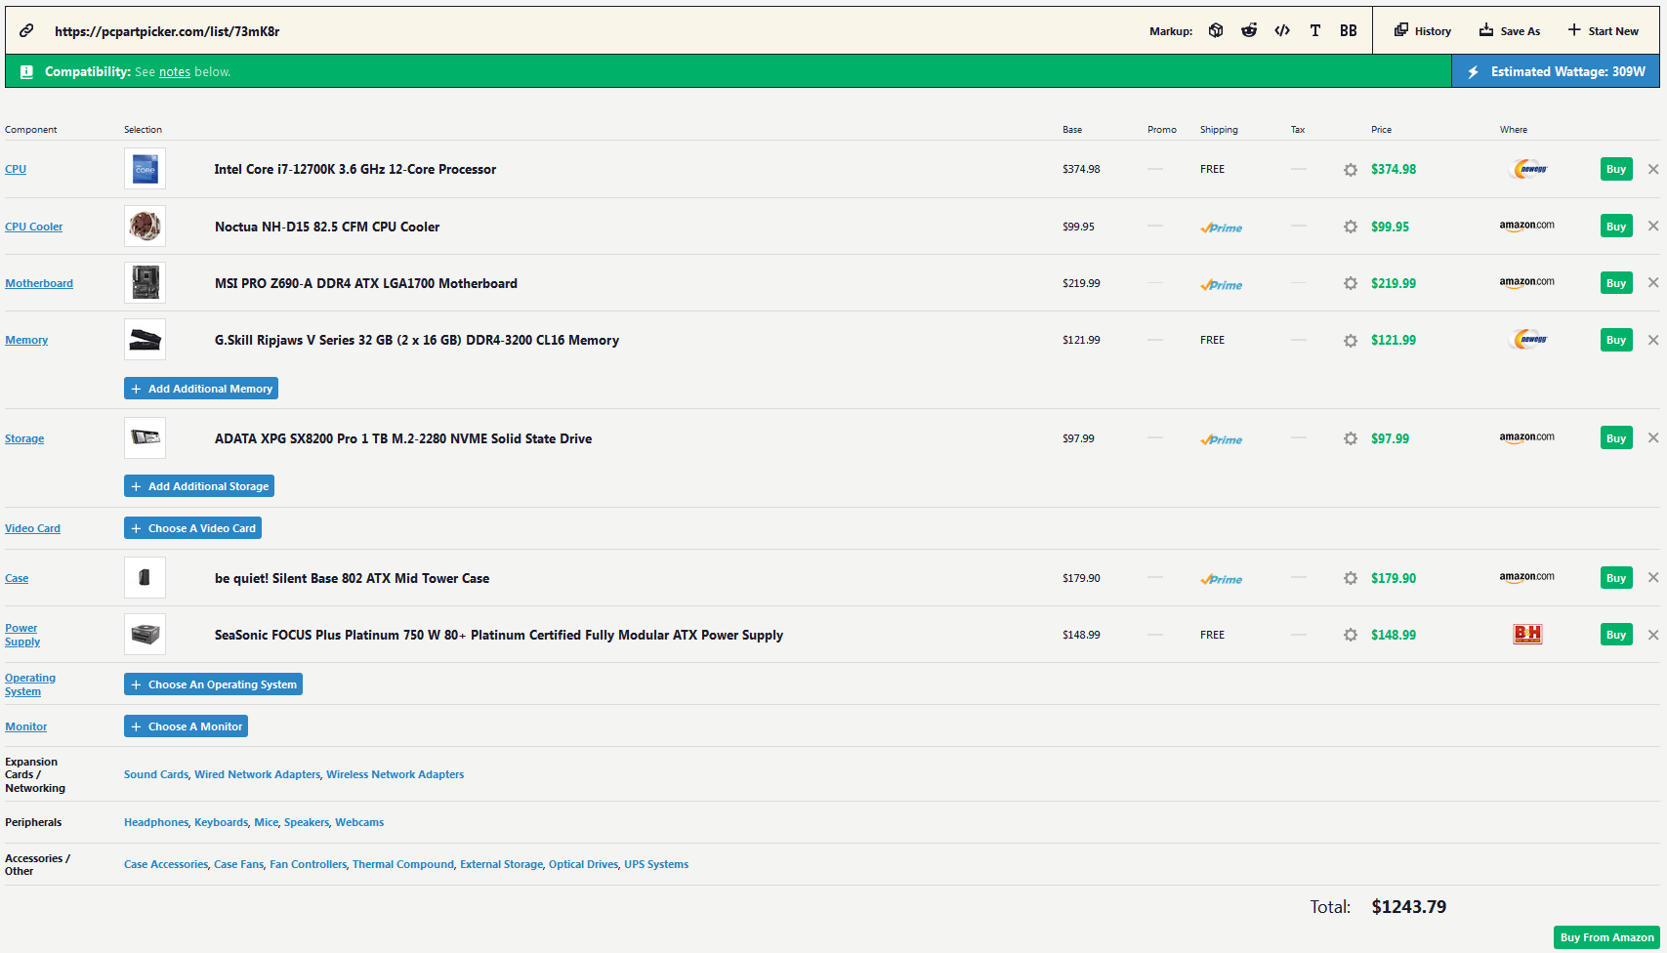Open be quiet! Silent Base 802 product name
Image resolution: width=1667 pixels, height=953 pixels.
[352, 578]
